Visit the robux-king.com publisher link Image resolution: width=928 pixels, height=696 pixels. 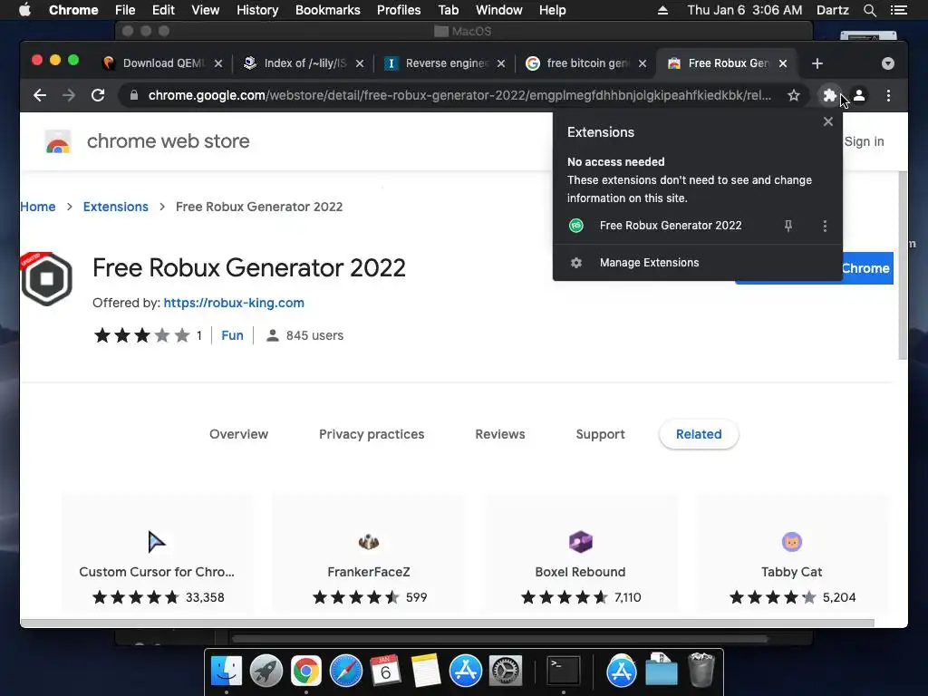tap(234, 303)
